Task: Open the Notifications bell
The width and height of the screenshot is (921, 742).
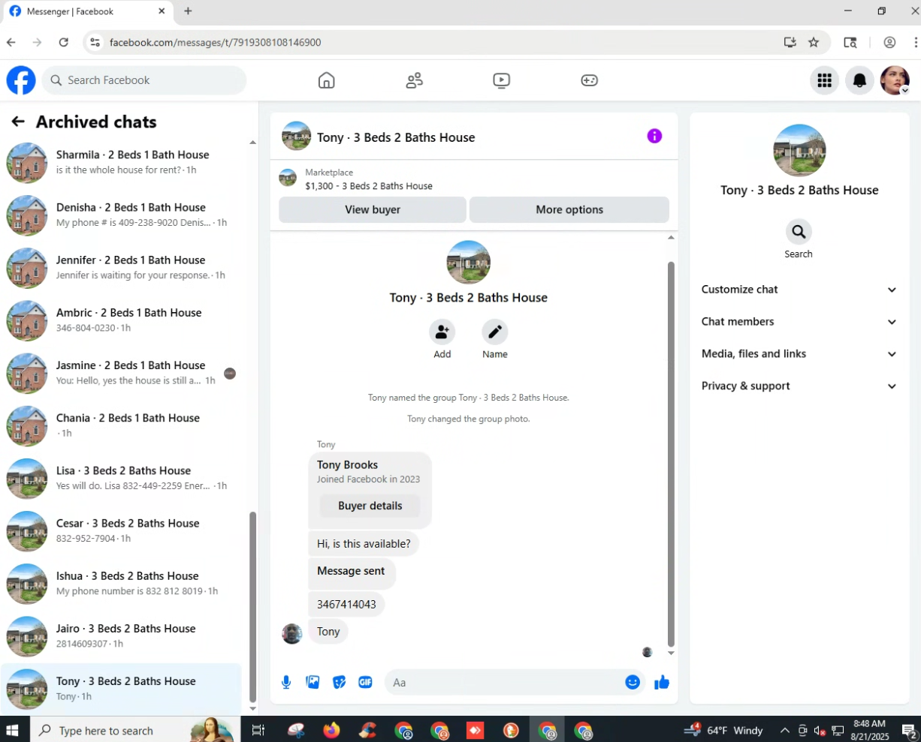Action: [x=859, y=80]
